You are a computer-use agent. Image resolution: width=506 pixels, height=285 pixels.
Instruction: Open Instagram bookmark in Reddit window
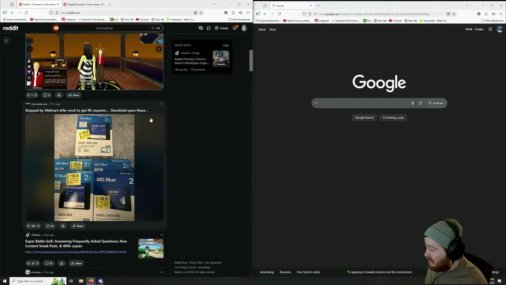pyautogui.click(x=69, y=19)
